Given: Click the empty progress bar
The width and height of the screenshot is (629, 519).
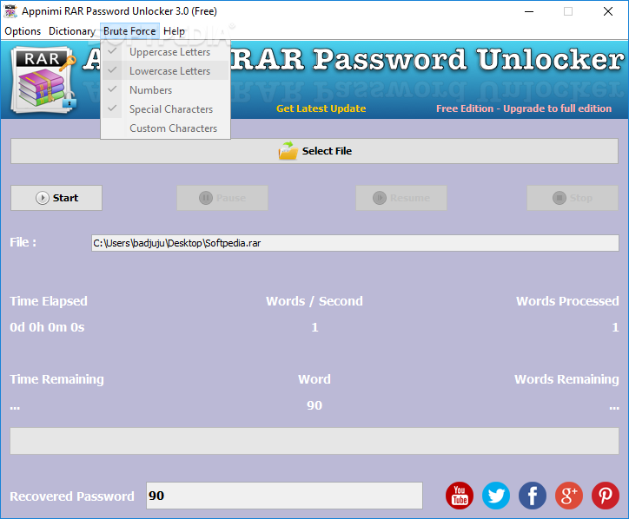Looking at the screenshot, I should [314, 441].
